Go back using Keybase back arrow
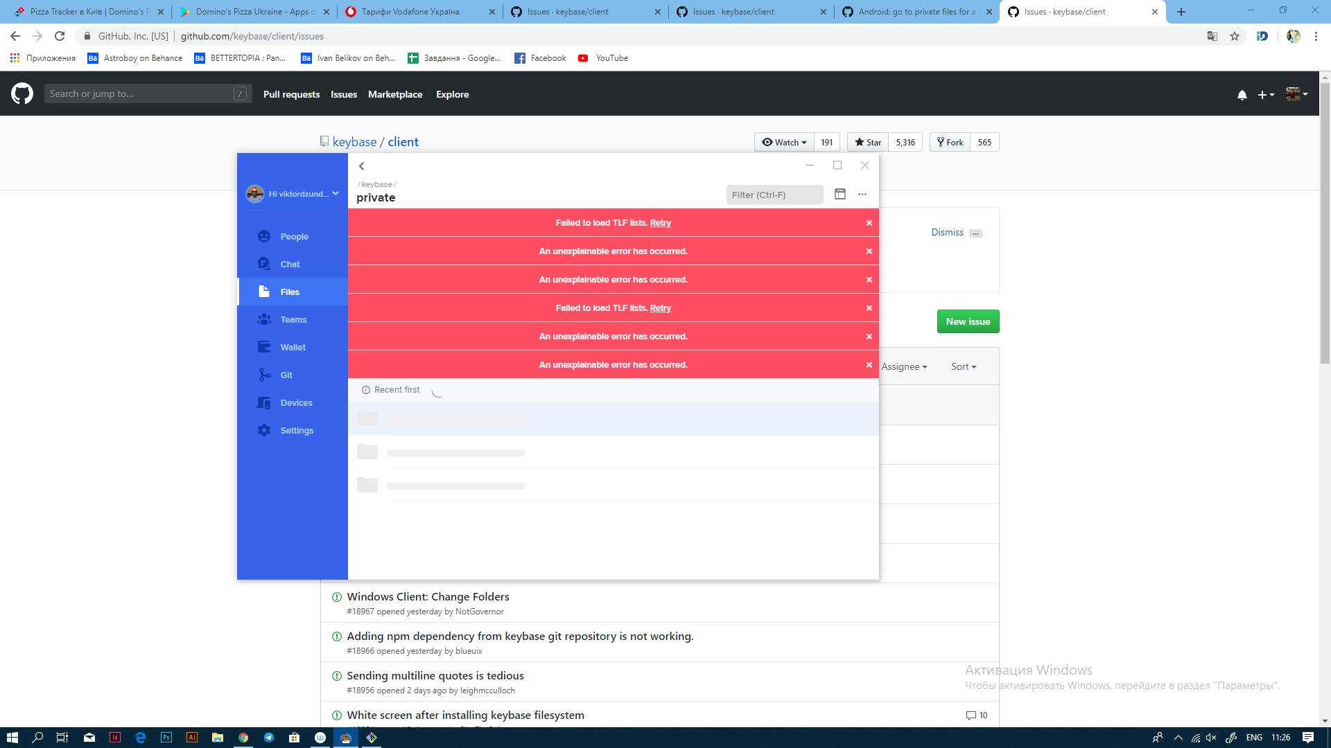The height and width of the screenshot is (748, 1331). click(361, 166)
